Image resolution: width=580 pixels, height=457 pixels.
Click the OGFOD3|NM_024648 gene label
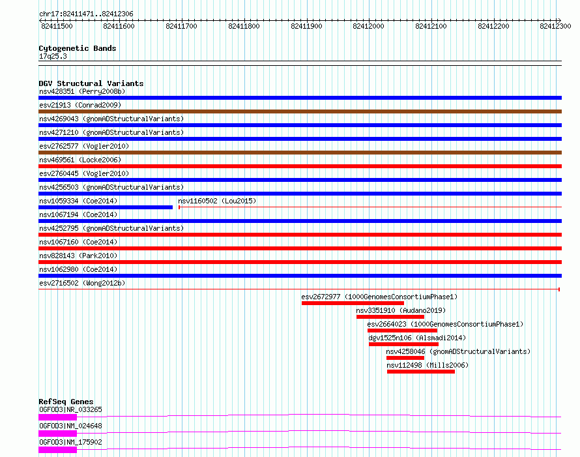(x=70, y=426)
